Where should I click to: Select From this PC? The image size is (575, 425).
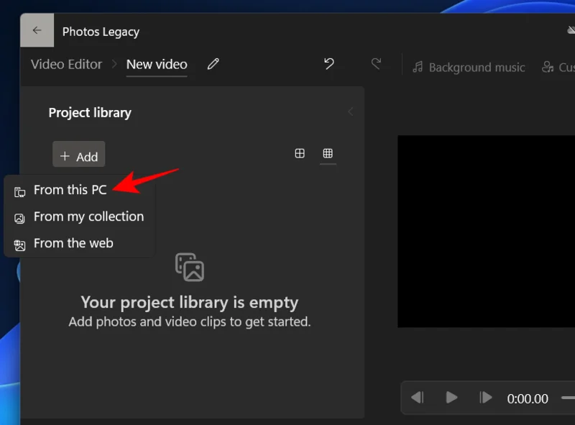(x=70, y=189)
